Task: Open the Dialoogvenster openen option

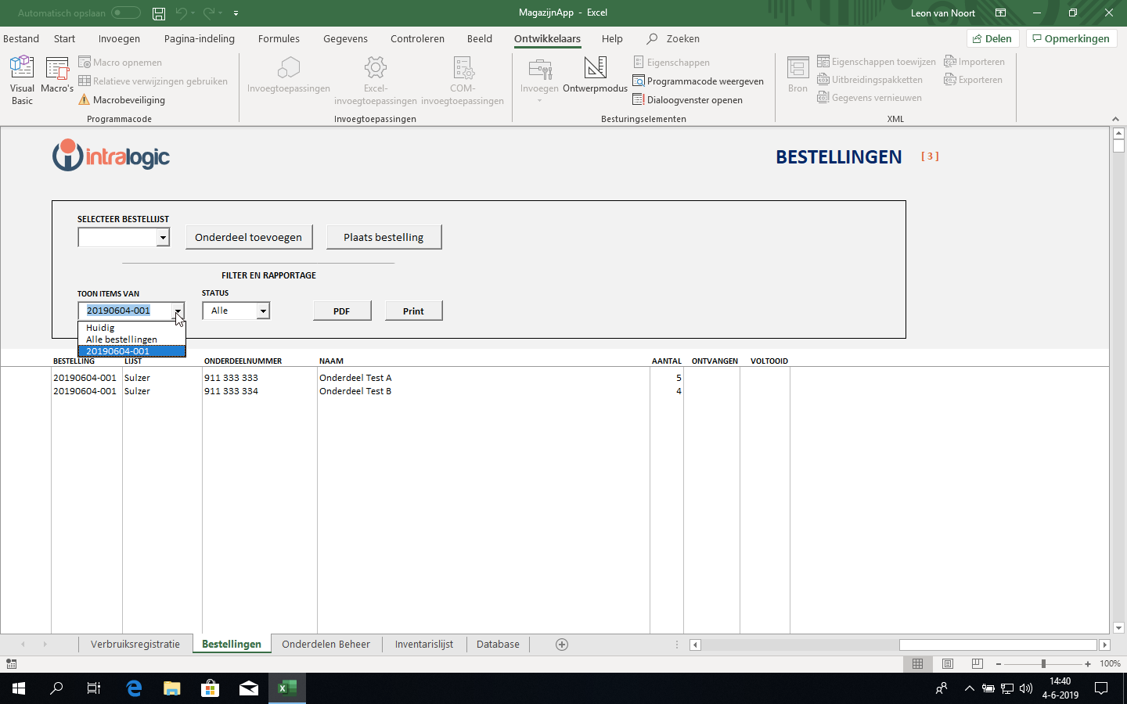Action: (687, 100)
